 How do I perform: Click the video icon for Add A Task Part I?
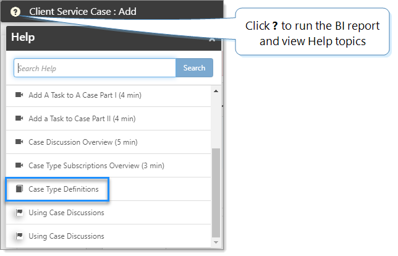coord(19,95)
